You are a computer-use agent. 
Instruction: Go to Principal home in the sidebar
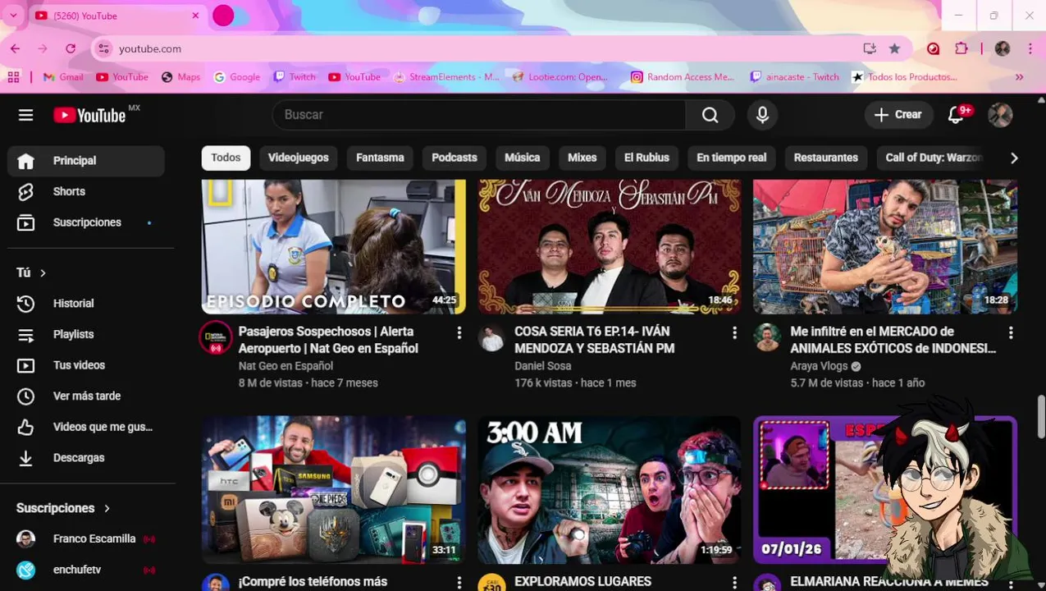click(86, 161)
